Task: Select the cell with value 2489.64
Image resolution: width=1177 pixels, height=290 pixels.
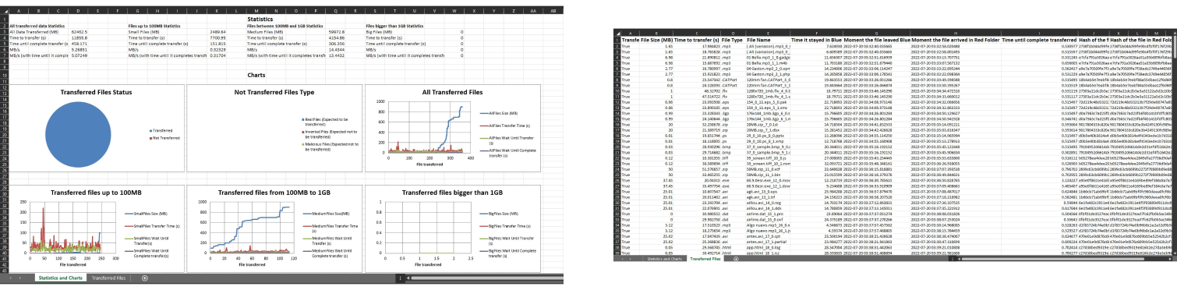Action: coord(217,32)
